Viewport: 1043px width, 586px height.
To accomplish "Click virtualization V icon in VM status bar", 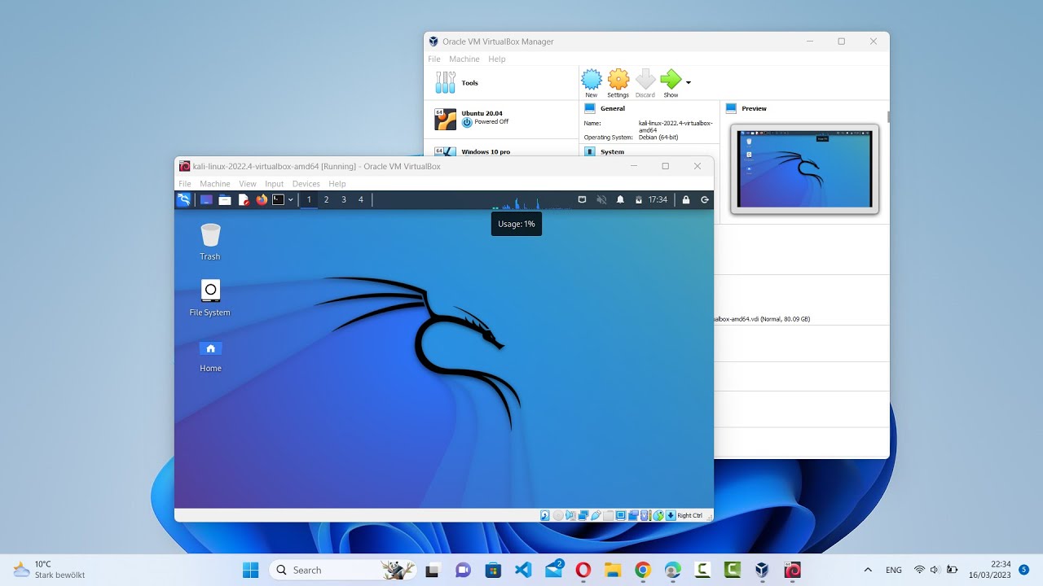I will click(645, 515).
